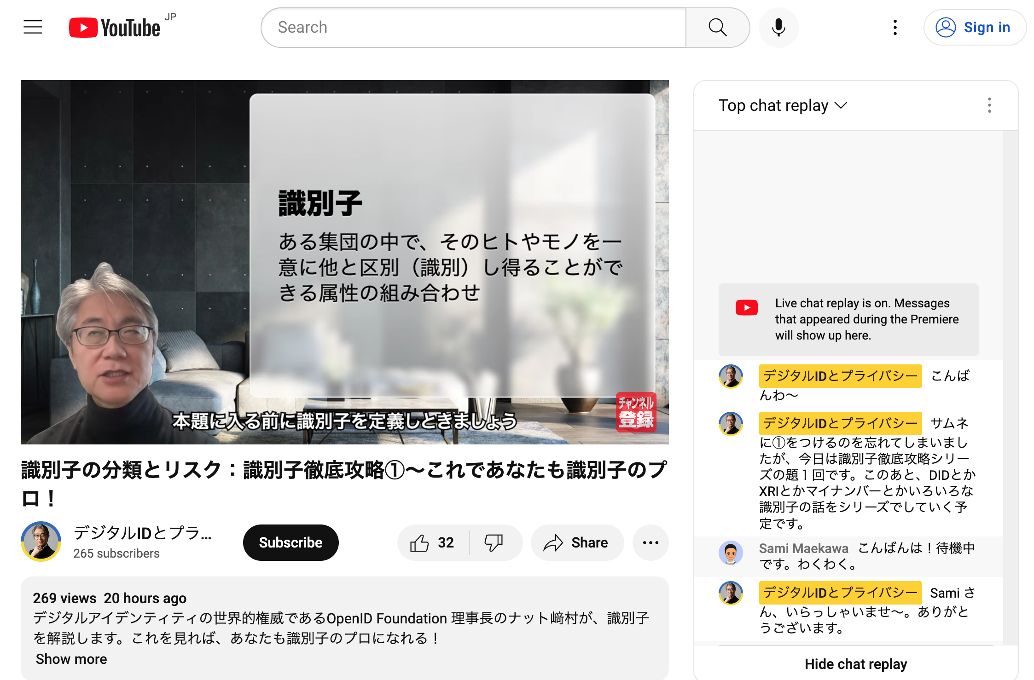Subscribe to the channel
The width and height of the screenshot is (1034, 680).
point(290,542)
